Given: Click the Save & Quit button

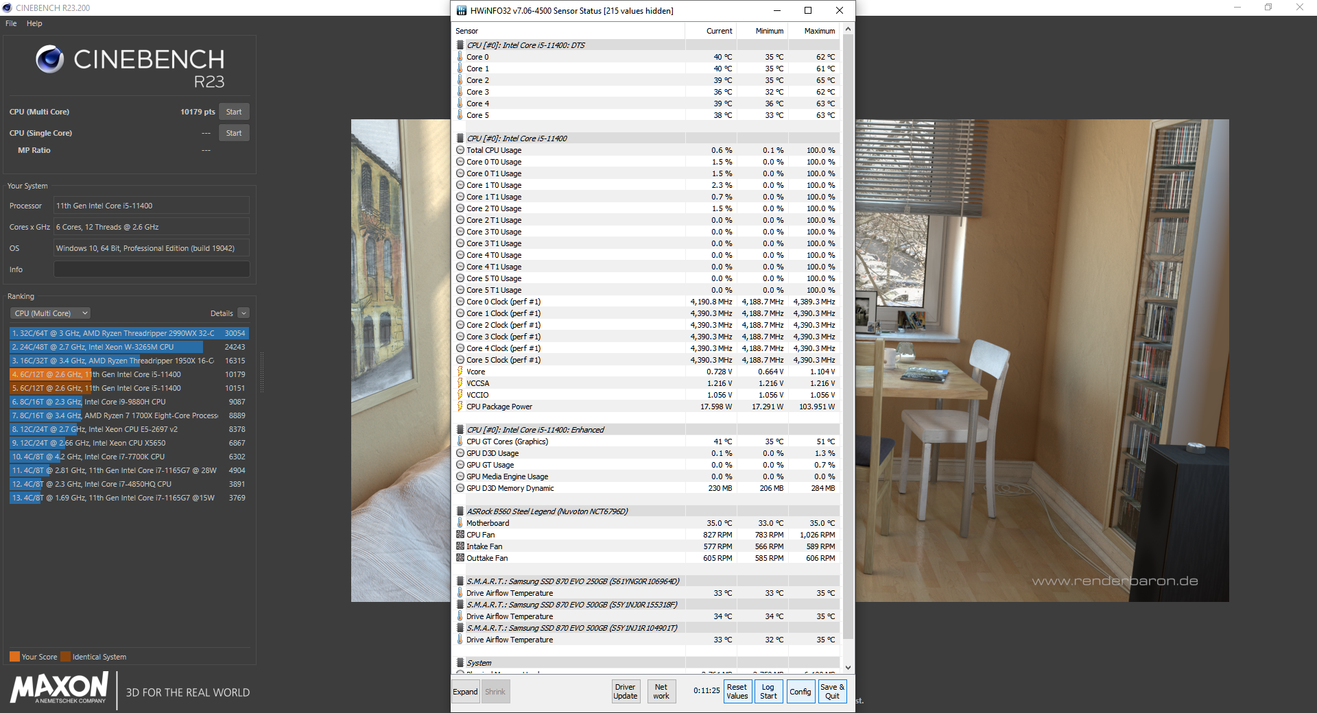Looking at the screenshot, I should 832,692.
